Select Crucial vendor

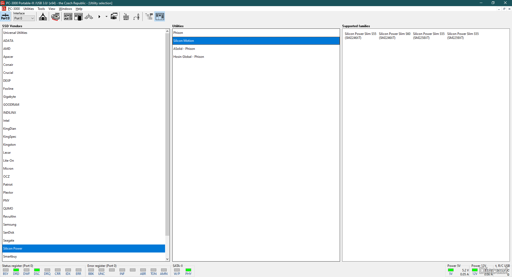(x=84, y=73)
